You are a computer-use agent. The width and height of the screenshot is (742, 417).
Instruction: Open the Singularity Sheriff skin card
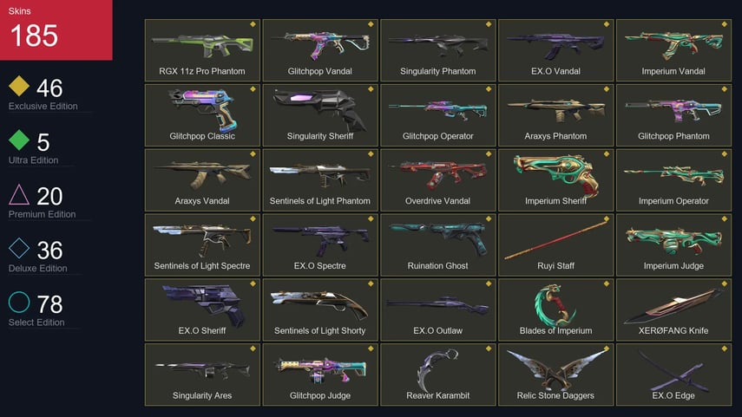[x=320, y=115]
